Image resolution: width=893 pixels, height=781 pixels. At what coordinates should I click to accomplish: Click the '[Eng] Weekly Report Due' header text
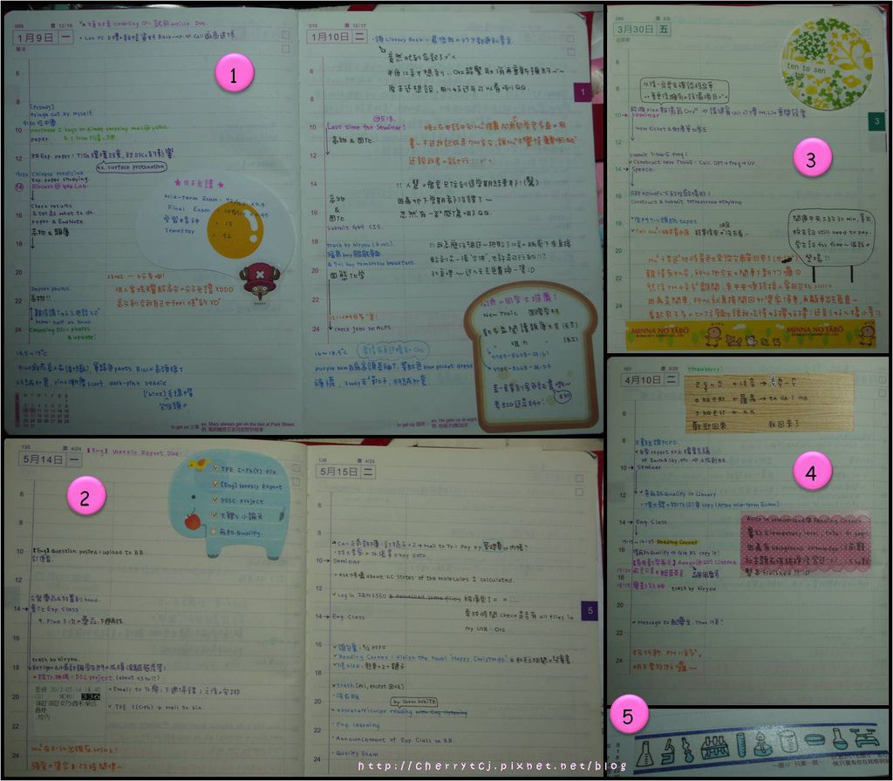tap(133, 452)
